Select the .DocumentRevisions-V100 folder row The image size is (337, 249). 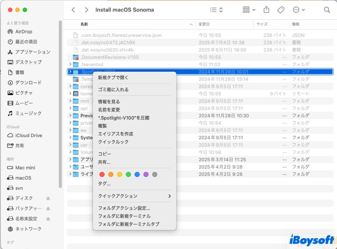(x=200, y=57)
